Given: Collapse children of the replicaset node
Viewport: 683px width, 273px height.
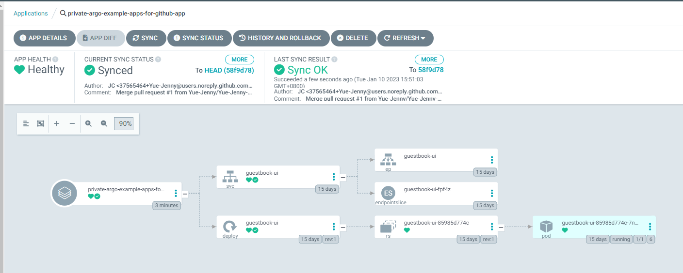Looking at the screenshot, I should pyautogui.click(x=501, y=227).
